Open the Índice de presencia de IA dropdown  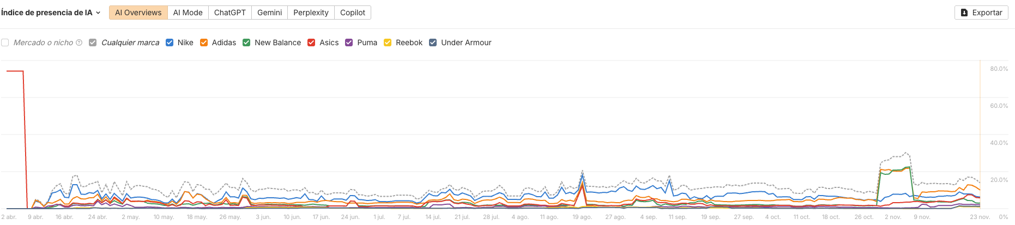(51, 13)
